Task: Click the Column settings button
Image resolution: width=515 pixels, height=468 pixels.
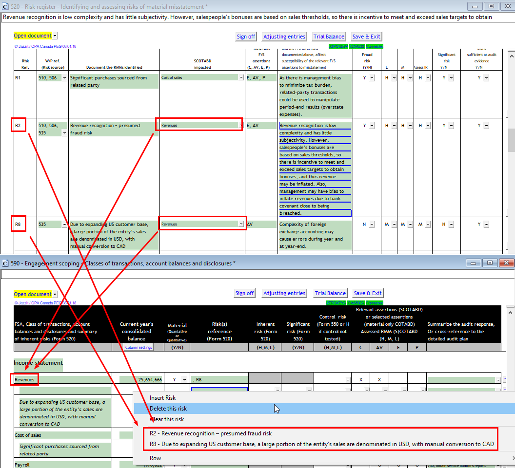Action: (138, 347)
